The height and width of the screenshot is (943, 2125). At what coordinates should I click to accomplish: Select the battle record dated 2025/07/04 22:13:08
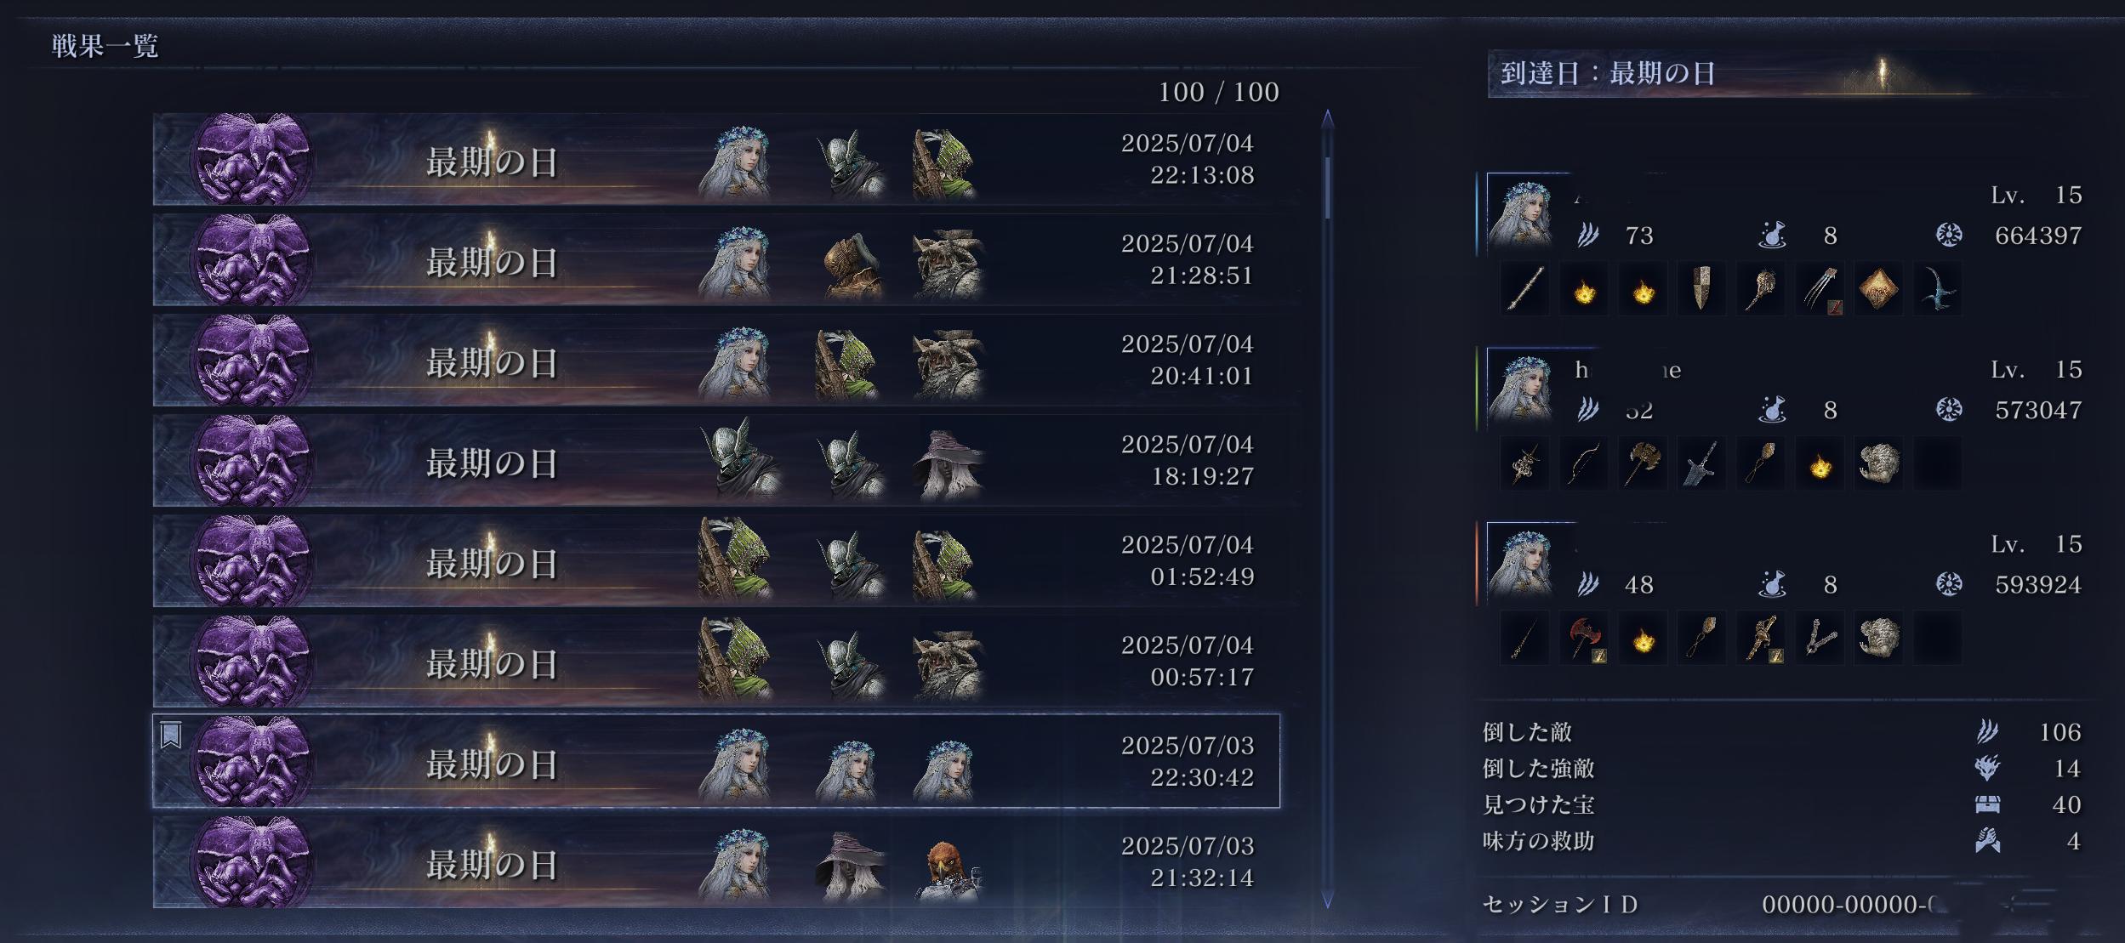(x=716, y=159)
